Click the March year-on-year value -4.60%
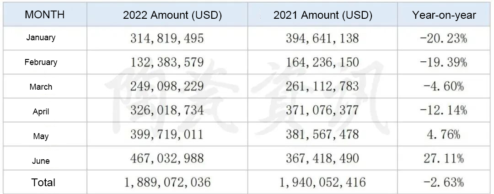The image size is (494, 194). pyautogui.click(x=444, y=87)
